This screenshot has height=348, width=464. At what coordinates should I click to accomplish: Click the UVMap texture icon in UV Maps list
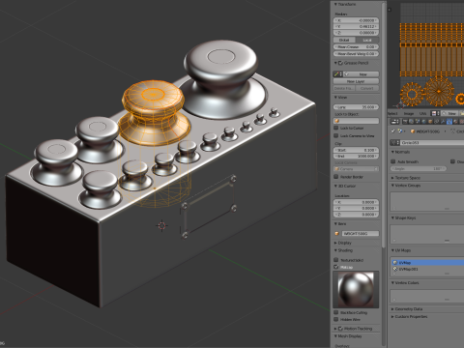coord(395,263)
